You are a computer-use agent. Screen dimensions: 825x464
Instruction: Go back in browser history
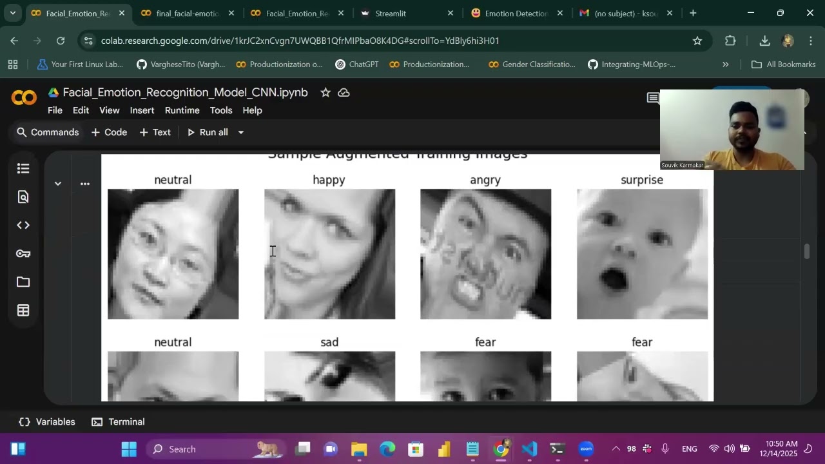tap(14, 41)
